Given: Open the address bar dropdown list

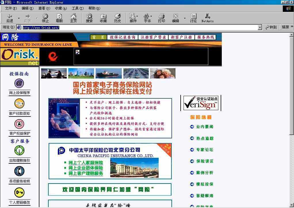Looking at the screenshot, I should point(260,27).
